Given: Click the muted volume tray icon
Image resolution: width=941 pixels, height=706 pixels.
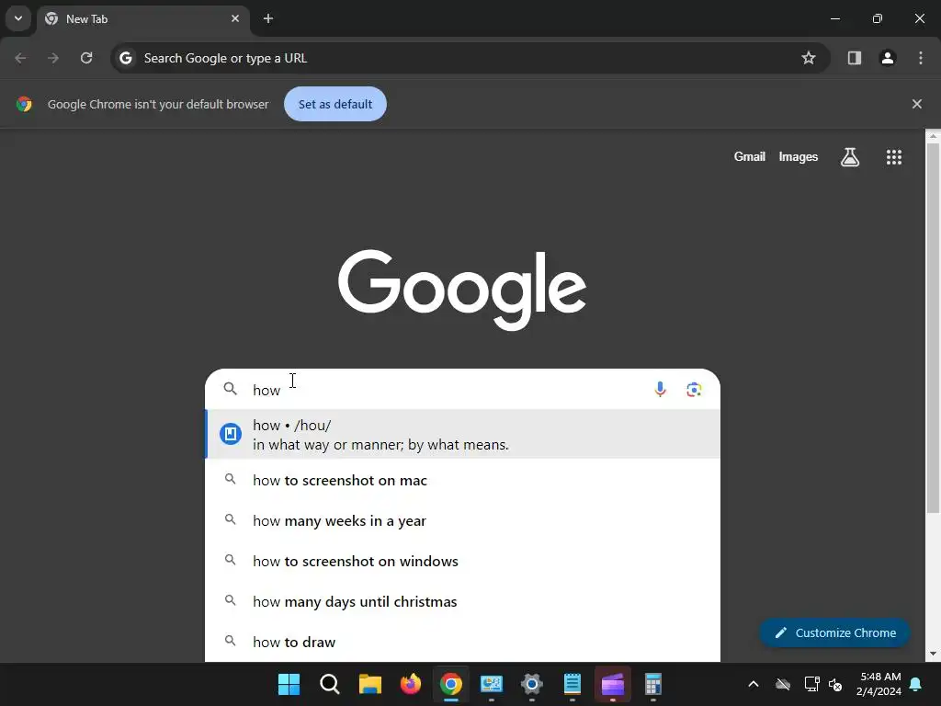Looking at the screenshot, I should (x=834, y=684).
